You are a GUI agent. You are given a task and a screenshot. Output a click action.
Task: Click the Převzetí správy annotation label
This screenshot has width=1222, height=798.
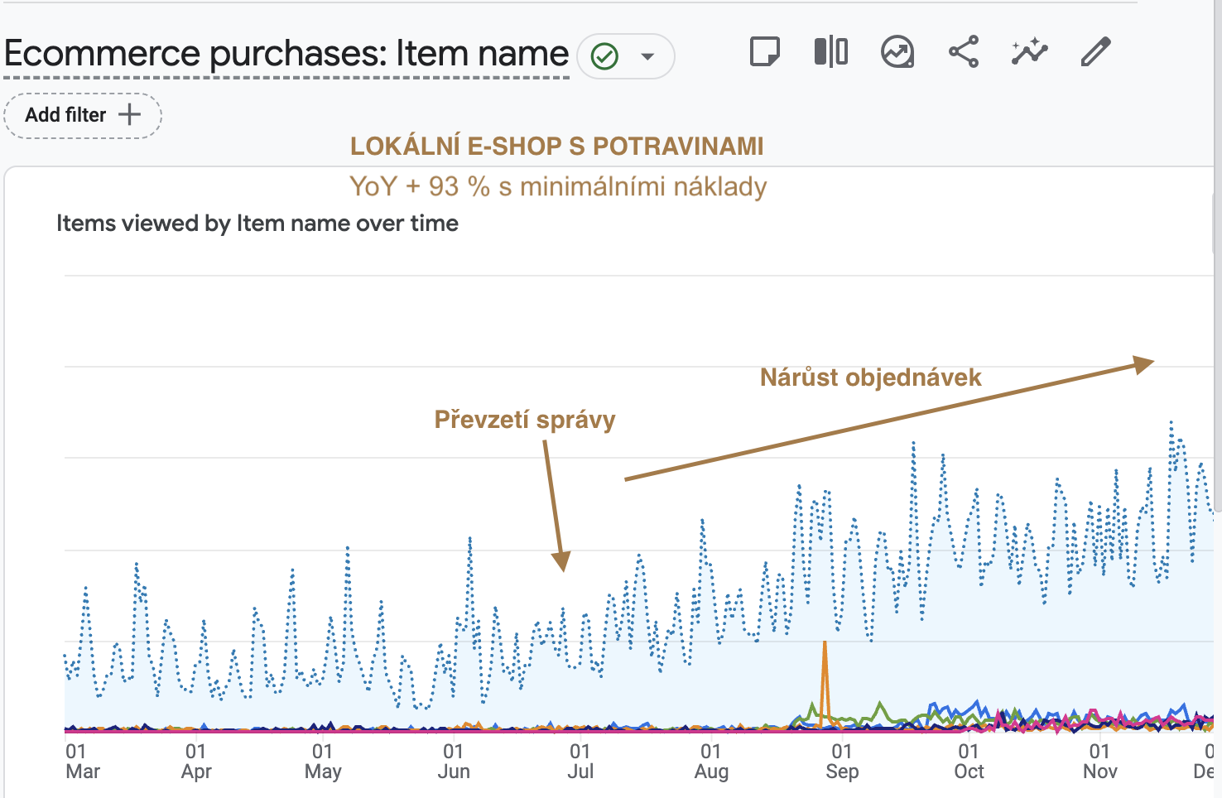[525, 420]
